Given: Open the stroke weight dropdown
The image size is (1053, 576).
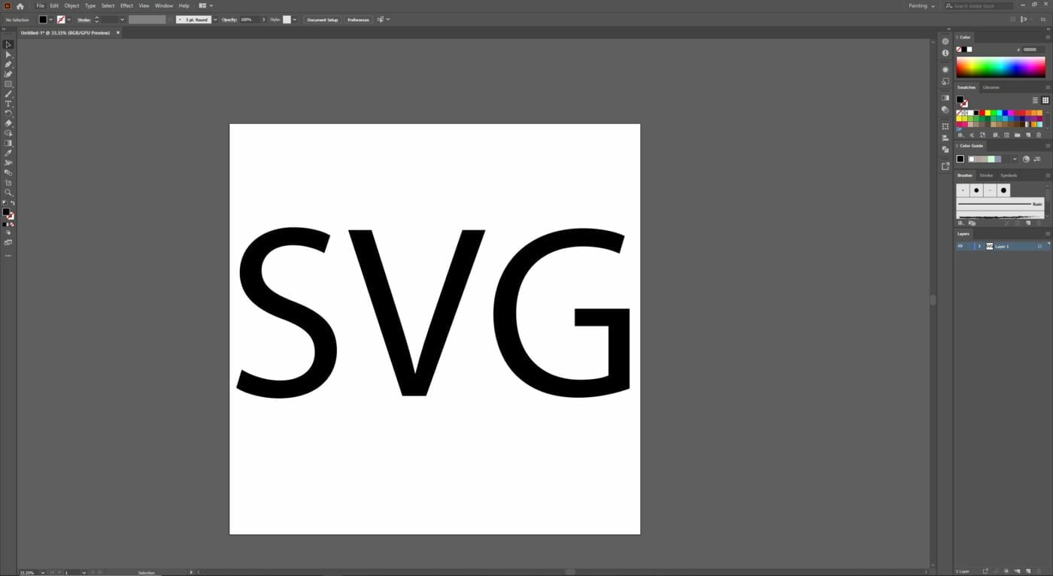Looking at the screenshot, I should point(122,20).
